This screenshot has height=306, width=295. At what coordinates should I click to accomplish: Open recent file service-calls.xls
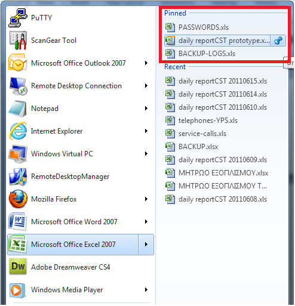click(x=225, y=134)
